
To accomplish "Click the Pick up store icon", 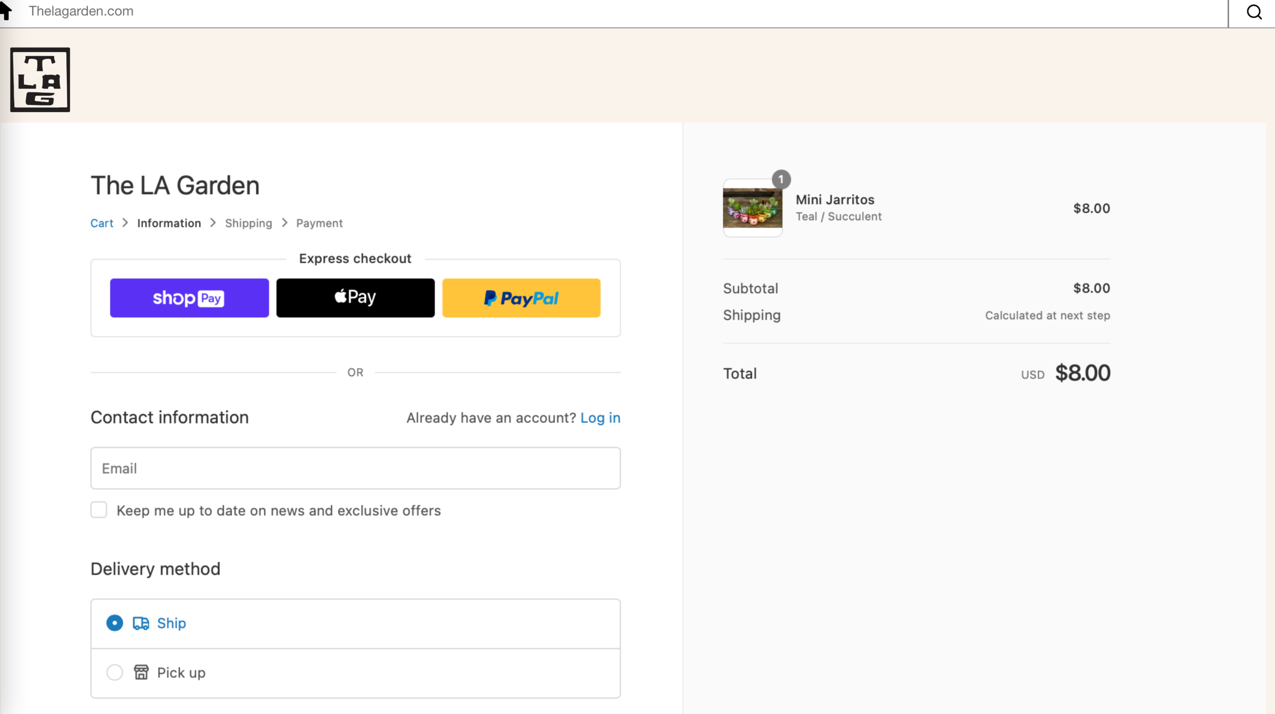I will (x=141, y=672).
